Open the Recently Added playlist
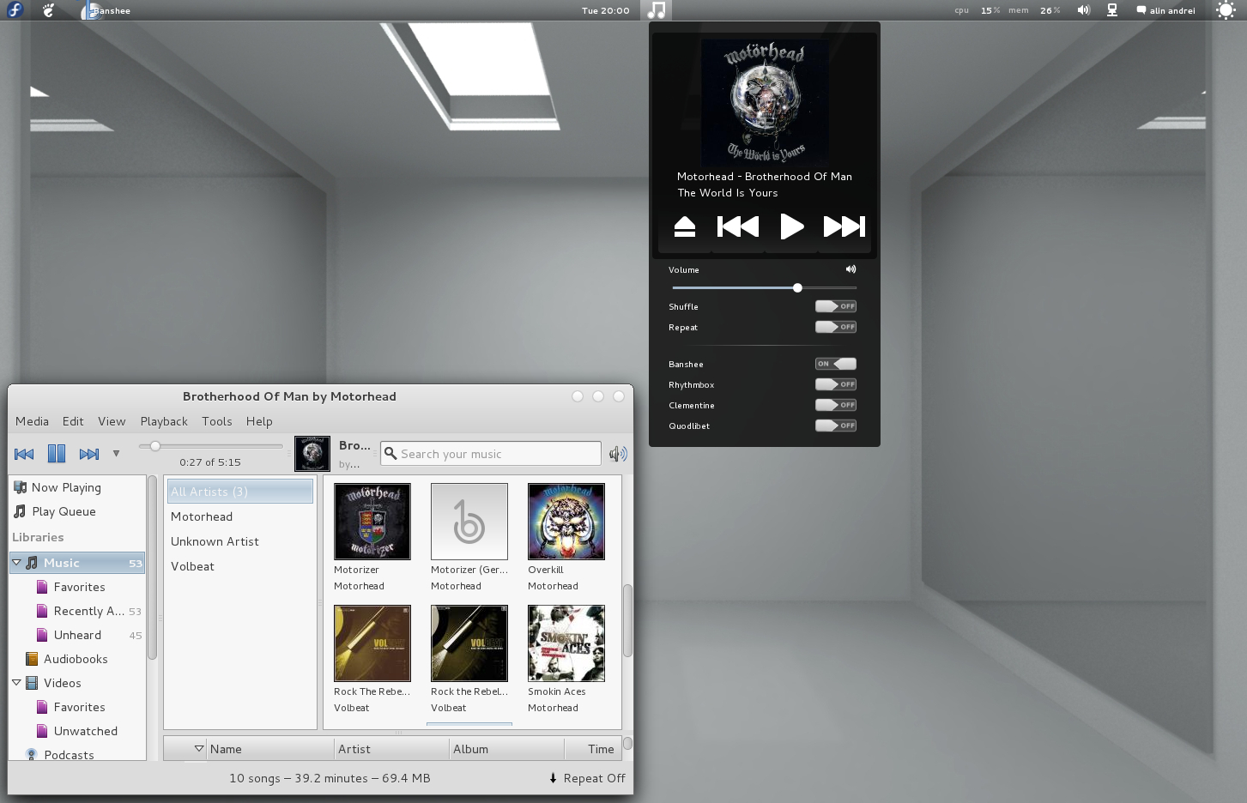 coord(88,611)
